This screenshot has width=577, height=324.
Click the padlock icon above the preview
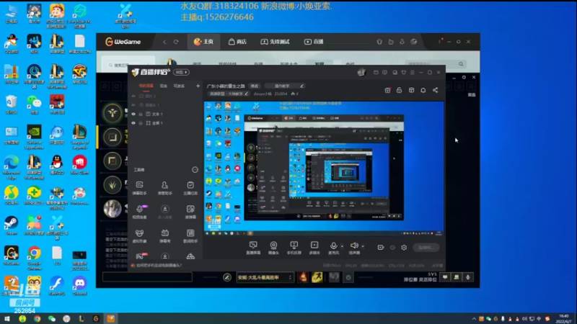tap(400, 91)
